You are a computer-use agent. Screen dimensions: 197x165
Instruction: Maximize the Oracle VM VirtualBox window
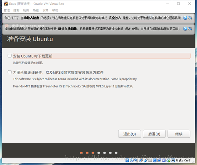[x=179, y=4]
